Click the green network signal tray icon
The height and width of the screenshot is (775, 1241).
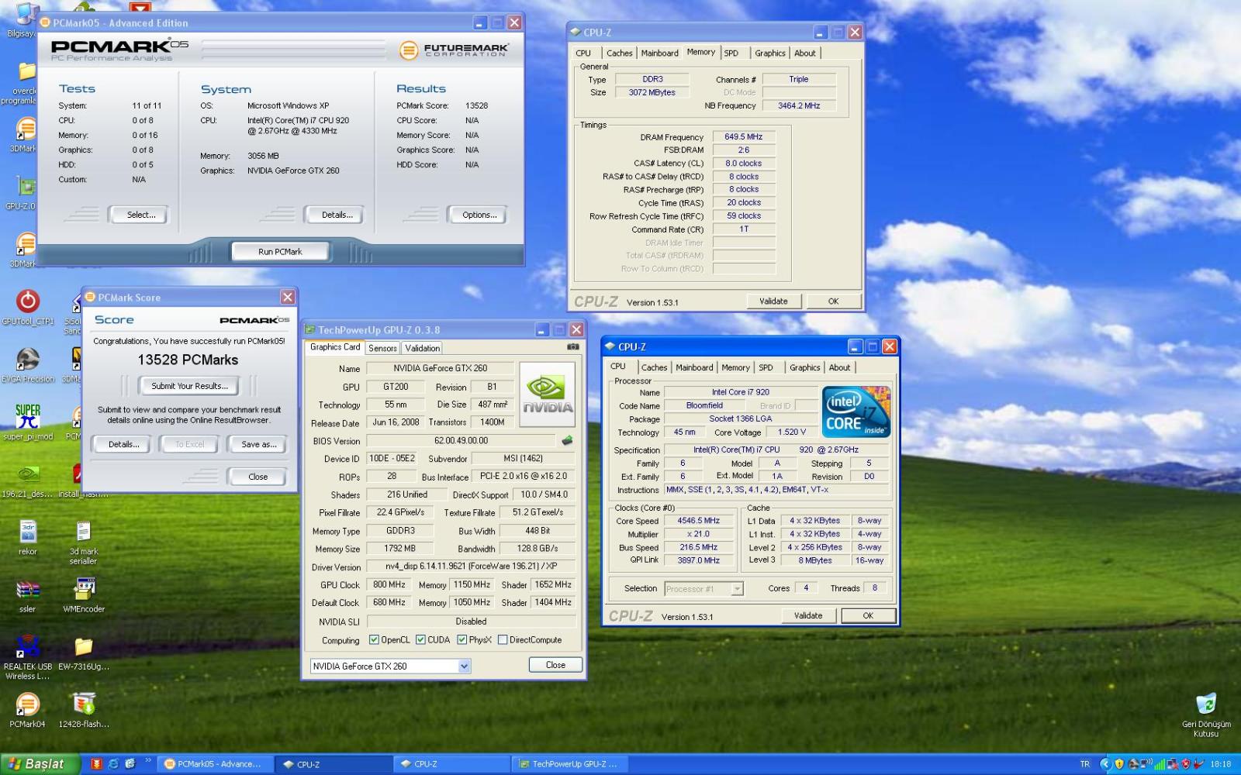click(1160, 764)
